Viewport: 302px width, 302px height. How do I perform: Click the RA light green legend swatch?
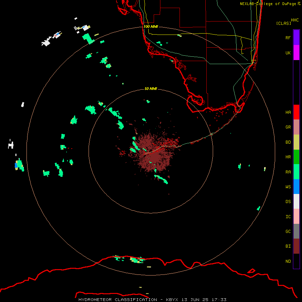(x=296, y=172)
